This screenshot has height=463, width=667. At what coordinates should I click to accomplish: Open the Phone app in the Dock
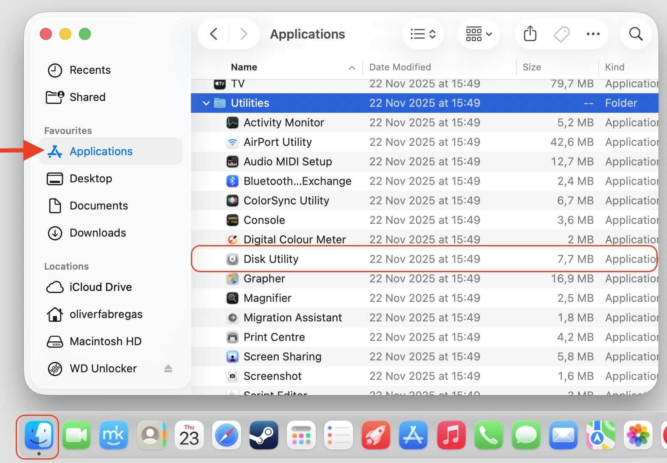coord(488,435)
